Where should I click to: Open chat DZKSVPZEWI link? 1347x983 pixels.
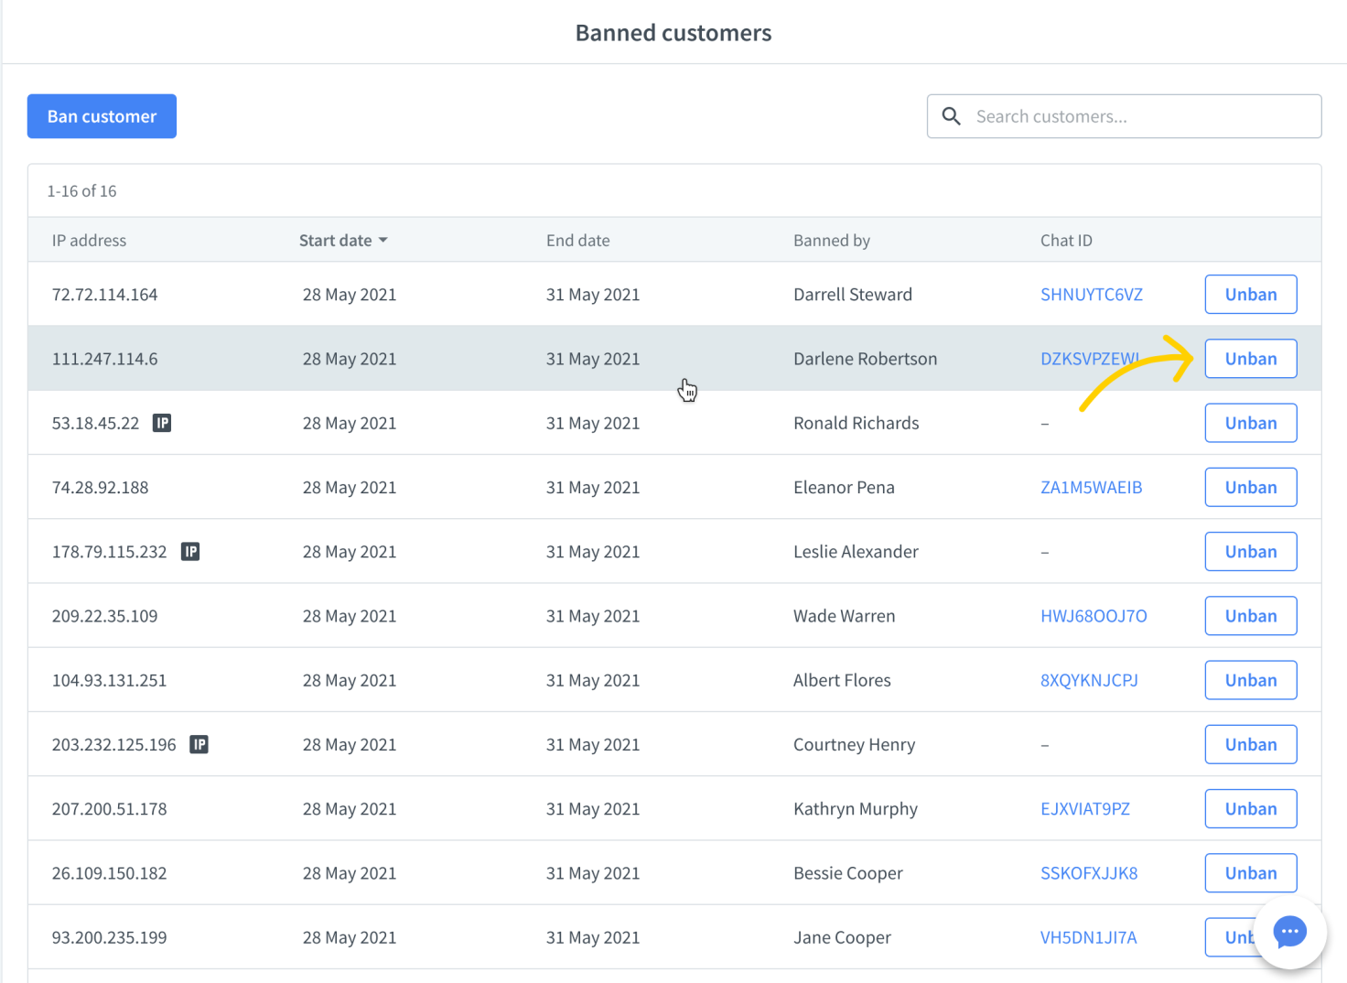coord(1090,359)
